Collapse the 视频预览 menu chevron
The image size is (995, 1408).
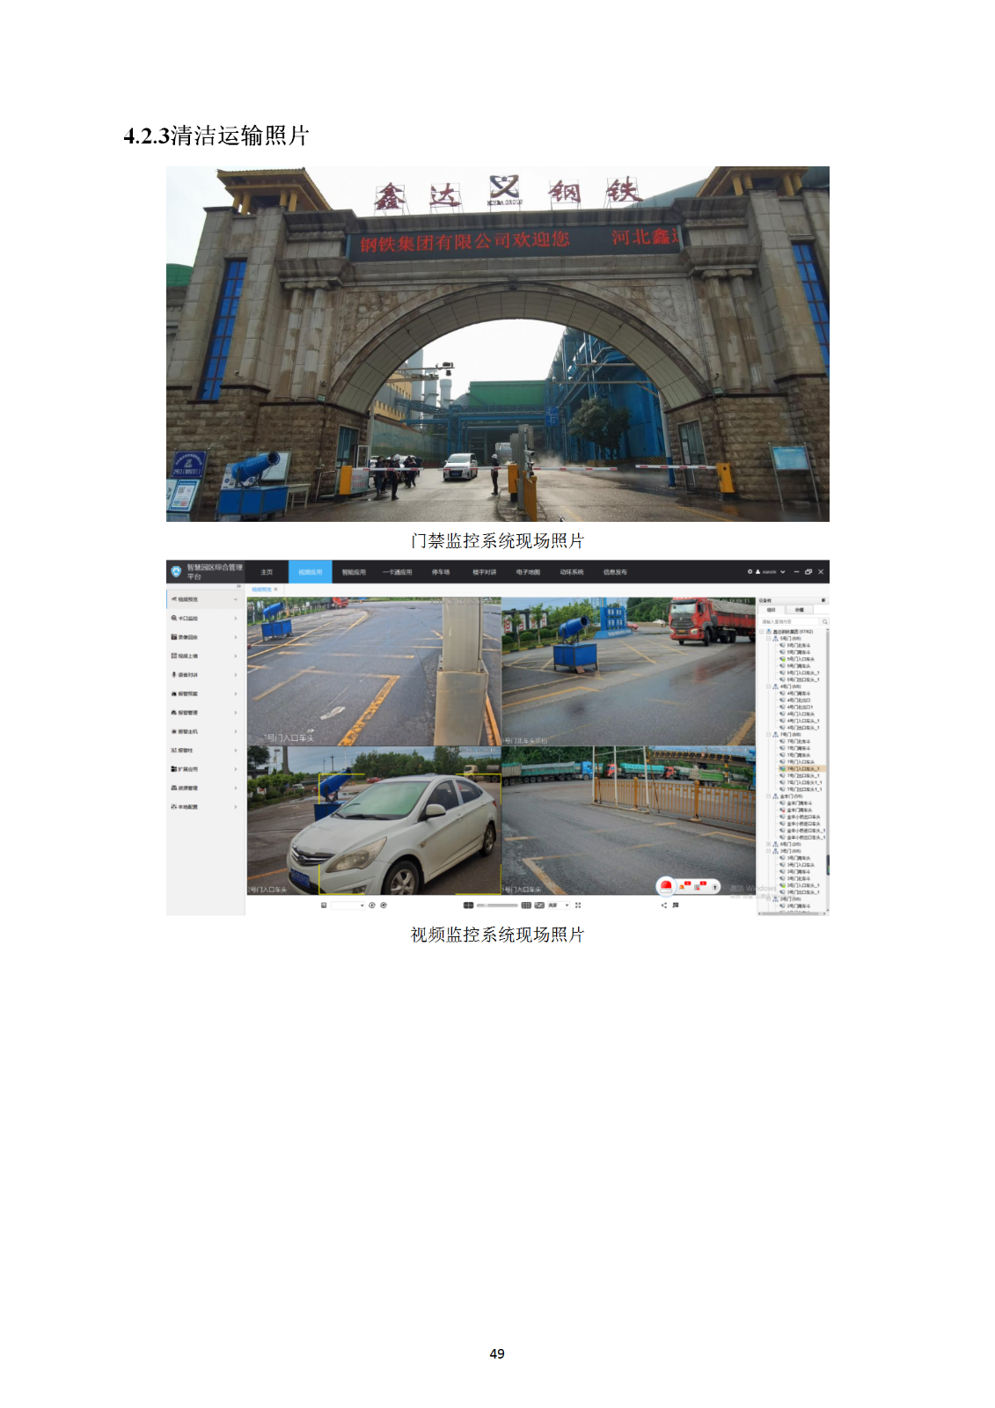pos(236,599)
